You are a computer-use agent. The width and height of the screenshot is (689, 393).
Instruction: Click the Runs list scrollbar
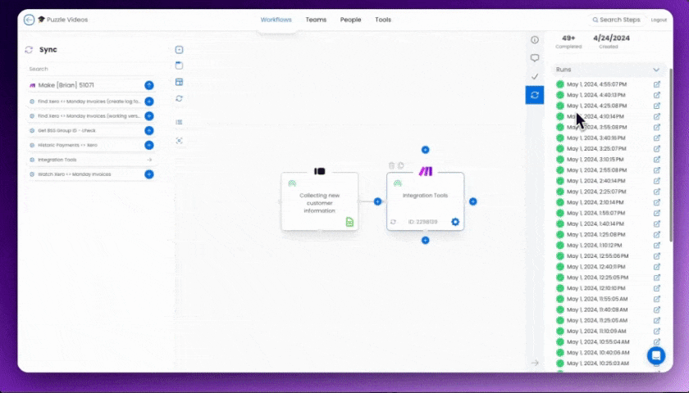(x=671, y=155)
